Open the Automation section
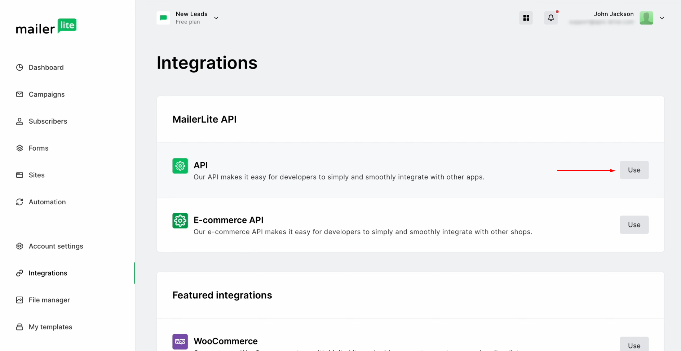This screenshot has height=351, width=681. coord(47,202)
